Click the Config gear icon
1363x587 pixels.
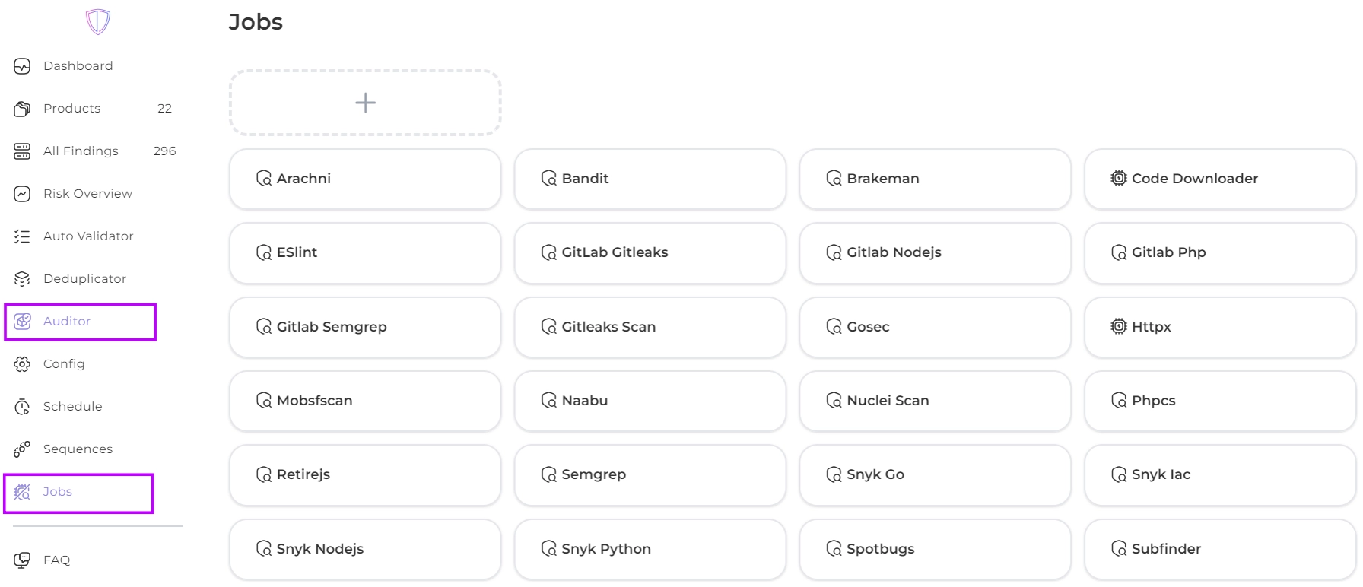click(22, 364)
